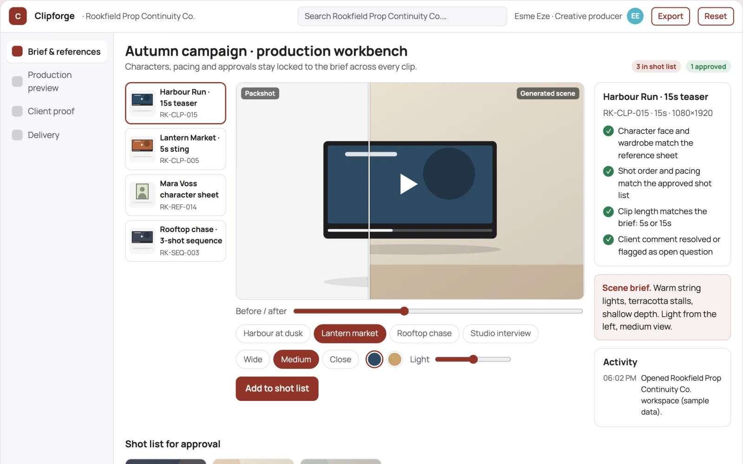The height and width of the screenshot is (464, 743).
Task: Play the preview clip
Action: (409, 184)
